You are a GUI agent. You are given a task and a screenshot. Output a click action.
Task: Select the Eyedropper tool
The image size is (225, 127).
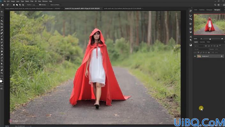[2, 30]
